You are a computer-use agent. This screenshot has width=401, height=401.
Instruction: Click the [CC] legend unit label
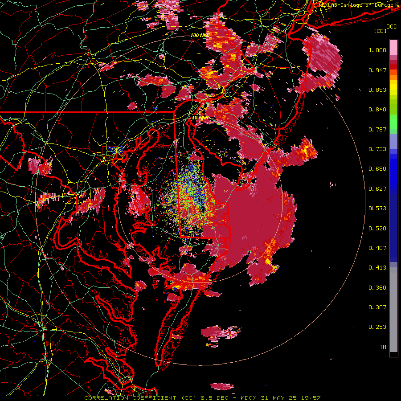pyautogui.click(x=381, y=31)
